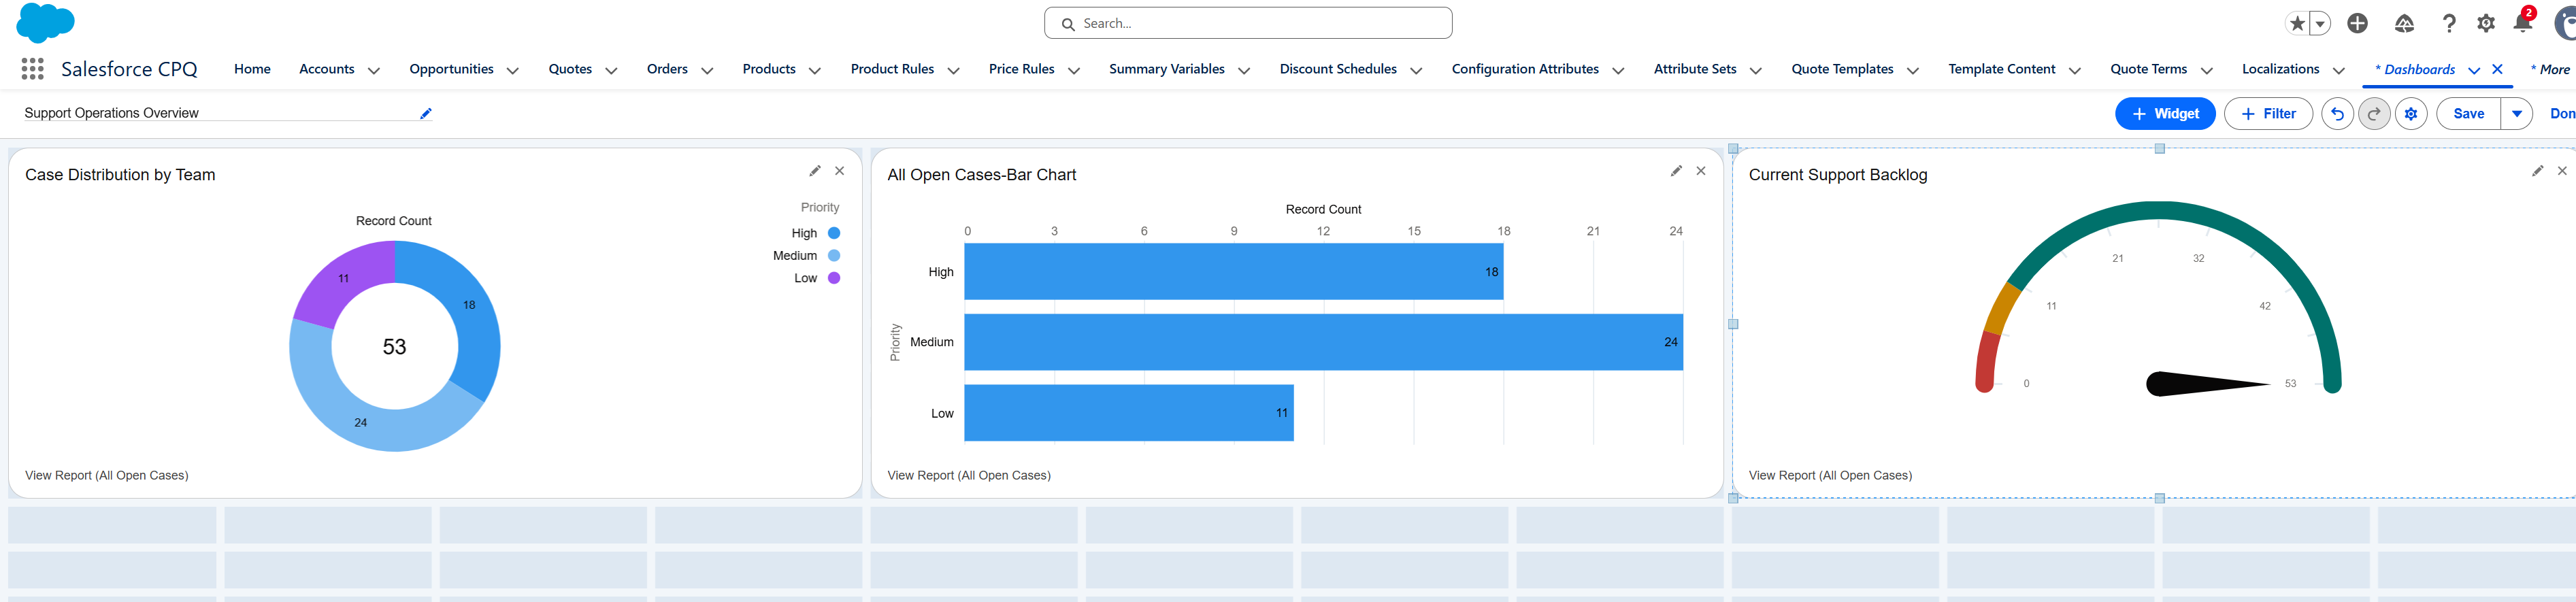Expand the Dashboards tab chevron
Screen dimensions: 2576x602
(x=2474, y=70)
